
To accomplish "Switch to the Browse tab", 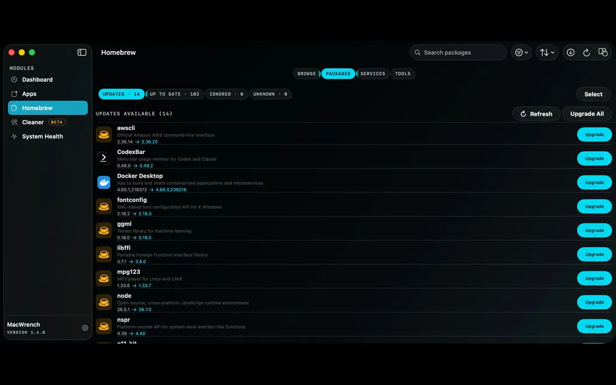I will 306,73.
